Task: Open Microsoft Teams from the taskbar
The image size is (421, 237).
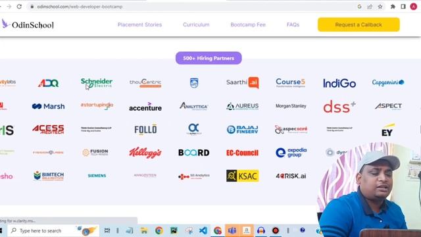Action: [232, 230]
